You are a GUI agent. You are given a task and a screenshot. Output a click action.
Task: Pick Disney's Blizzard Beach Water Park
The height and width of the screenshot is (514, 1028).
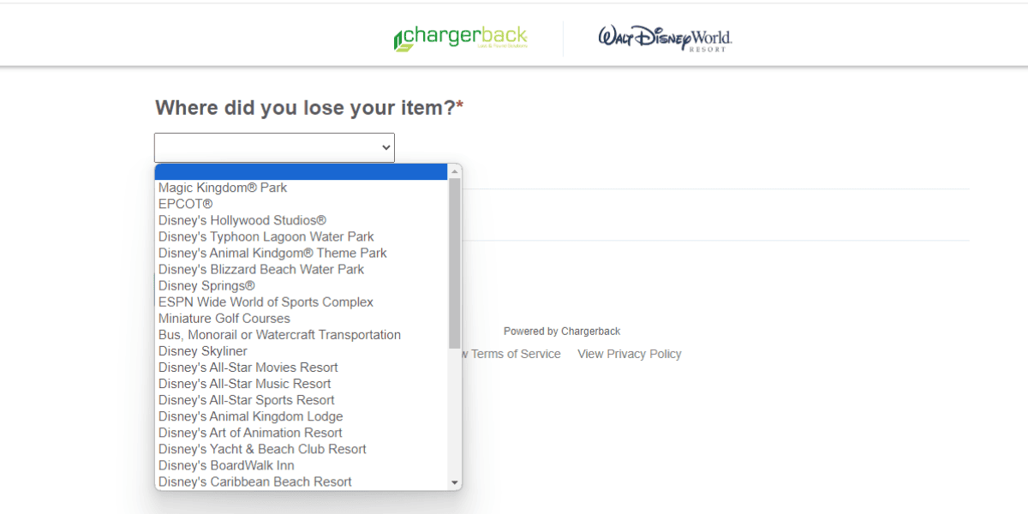tap(302, 269)
